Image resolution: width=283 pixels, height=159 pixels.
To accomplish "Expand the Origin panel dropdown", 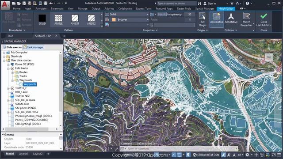I will 203,30.
